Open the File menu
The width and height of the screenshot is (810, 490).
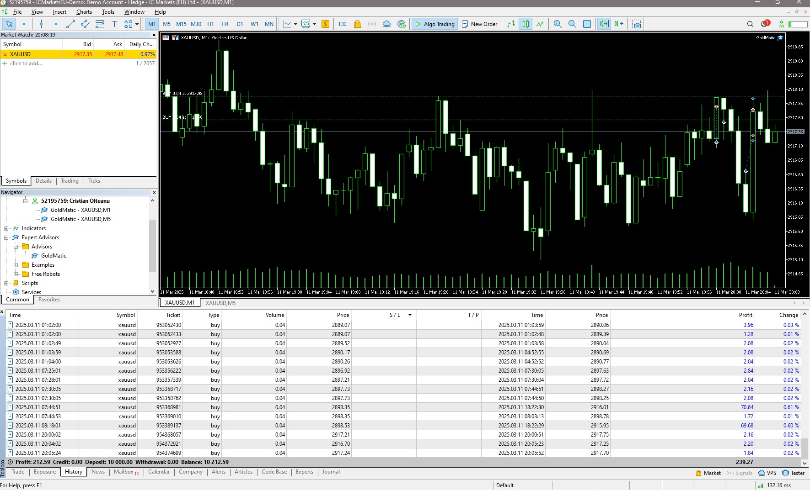point(17,12)
